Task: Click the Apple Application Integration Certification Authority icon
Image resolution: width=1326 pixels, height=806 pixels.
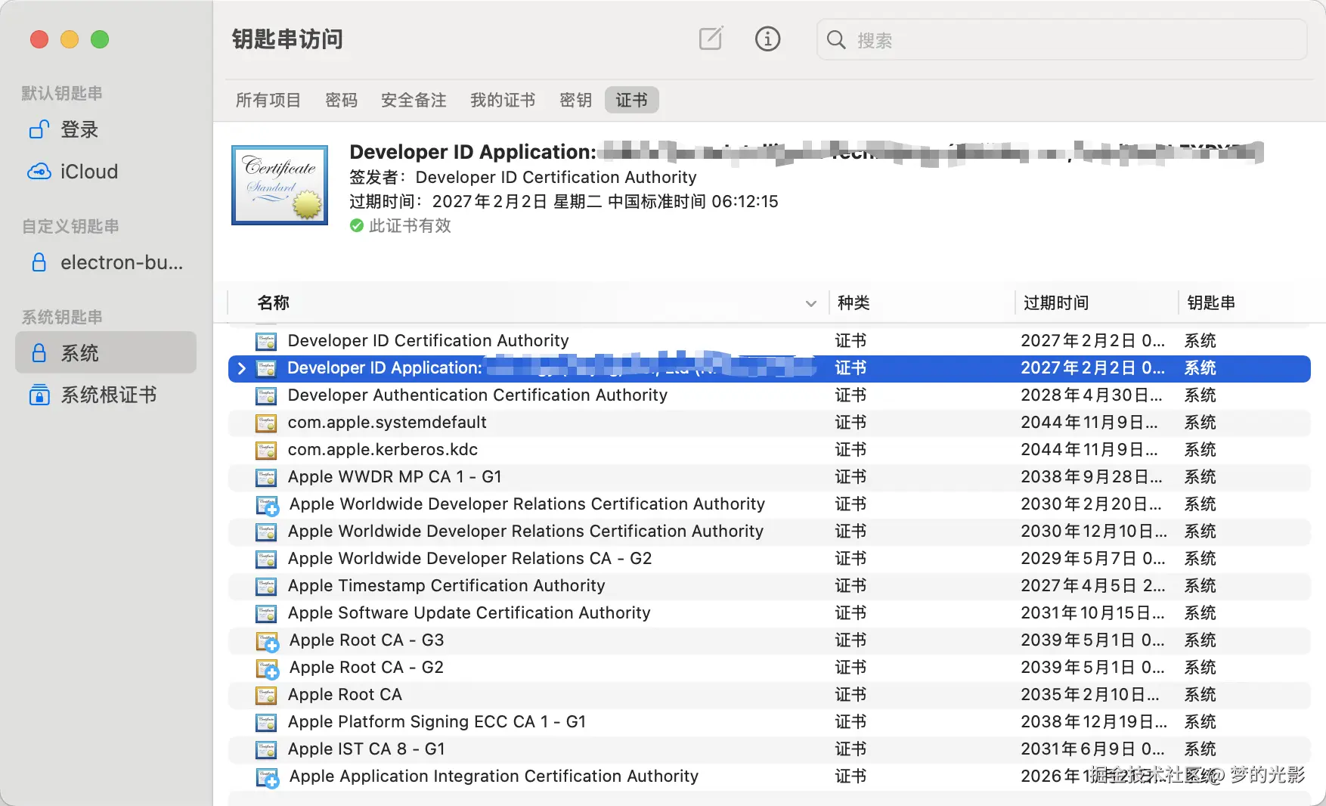Action: tap(268, 777)
